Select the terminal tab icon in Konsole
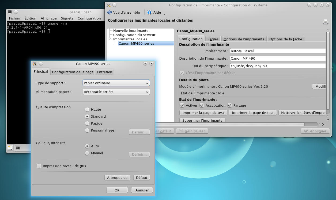This screenshot has height=200, width=336. coord(18,148)
